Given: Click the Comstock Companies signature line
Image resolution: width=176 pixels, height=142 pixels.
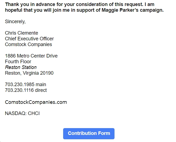Looking at the screenshot, I should (28, 44).
